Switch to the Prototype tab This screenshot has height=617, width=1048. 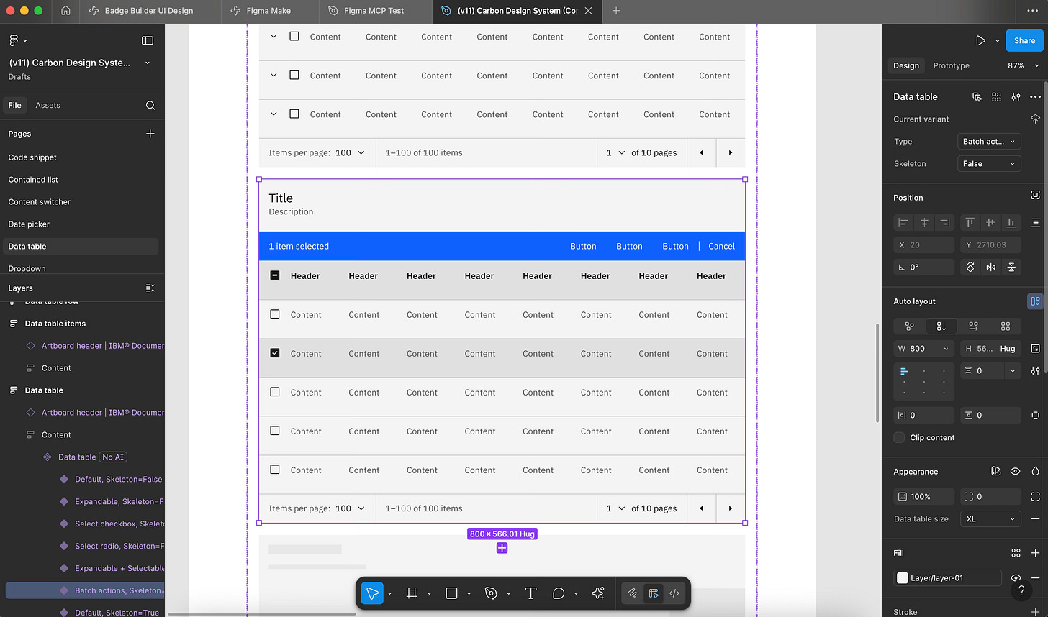pyautogui.click(x=951, y=65)
